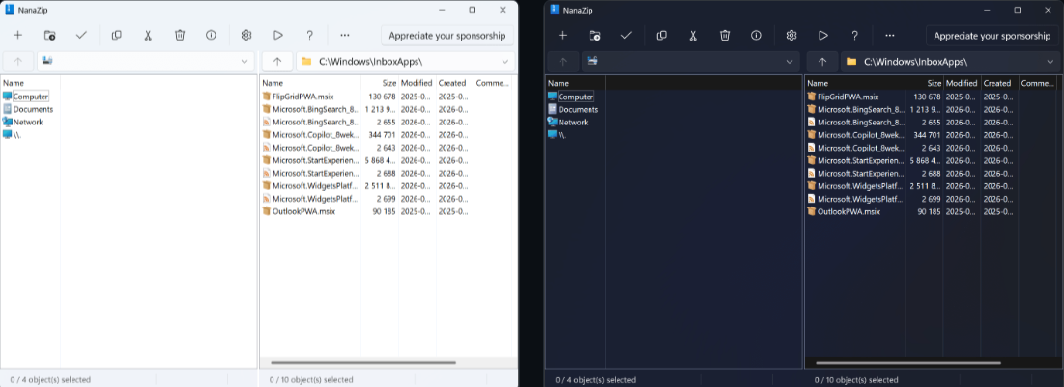Screen dimensions: 1064x387
Task: Click the Info (i) icon in light NanaZip toolbar
Action: (x=211, y=36)
